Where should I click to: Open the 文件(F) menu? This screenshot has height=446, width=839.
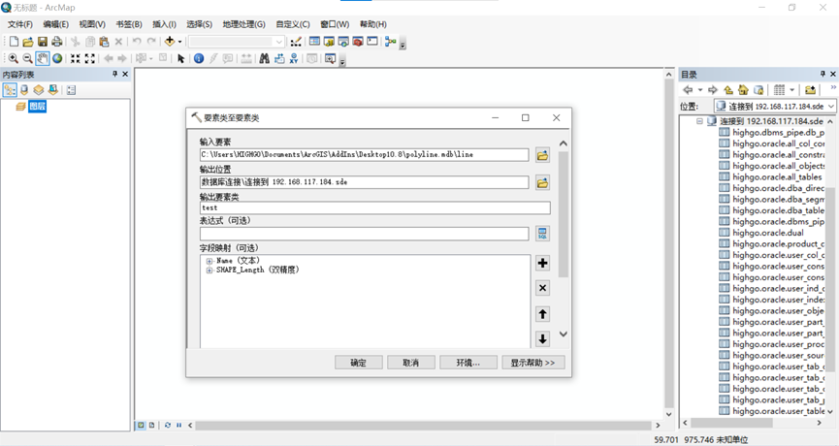19,24
